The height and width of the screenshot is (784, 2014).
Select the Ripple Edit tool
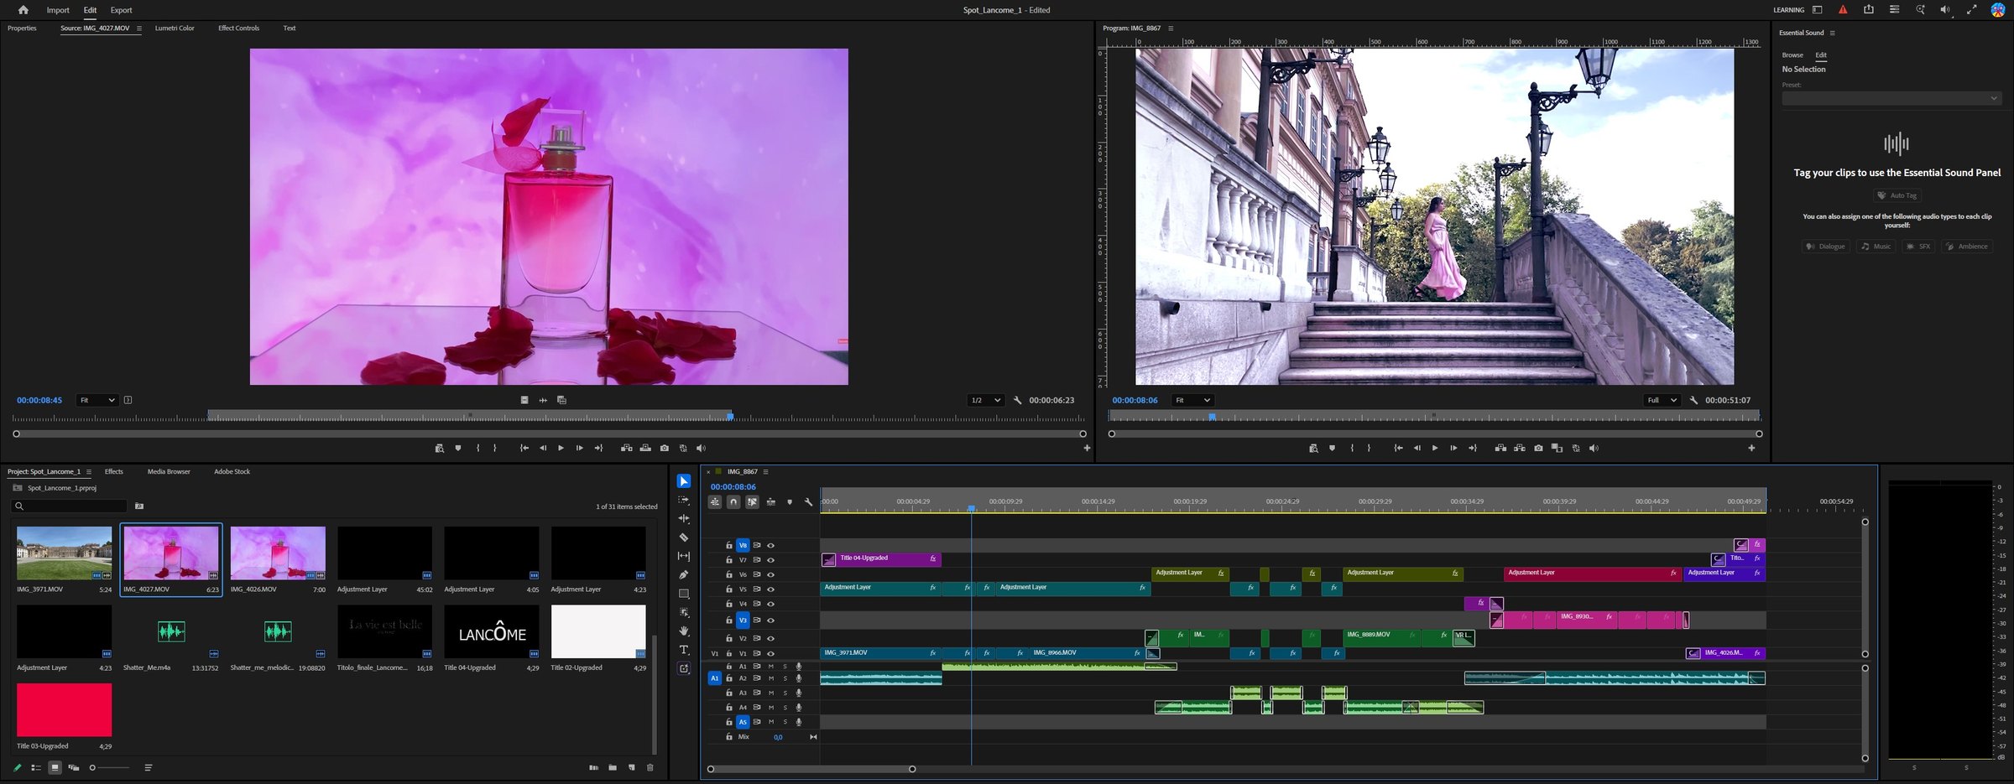click(684, 518)
